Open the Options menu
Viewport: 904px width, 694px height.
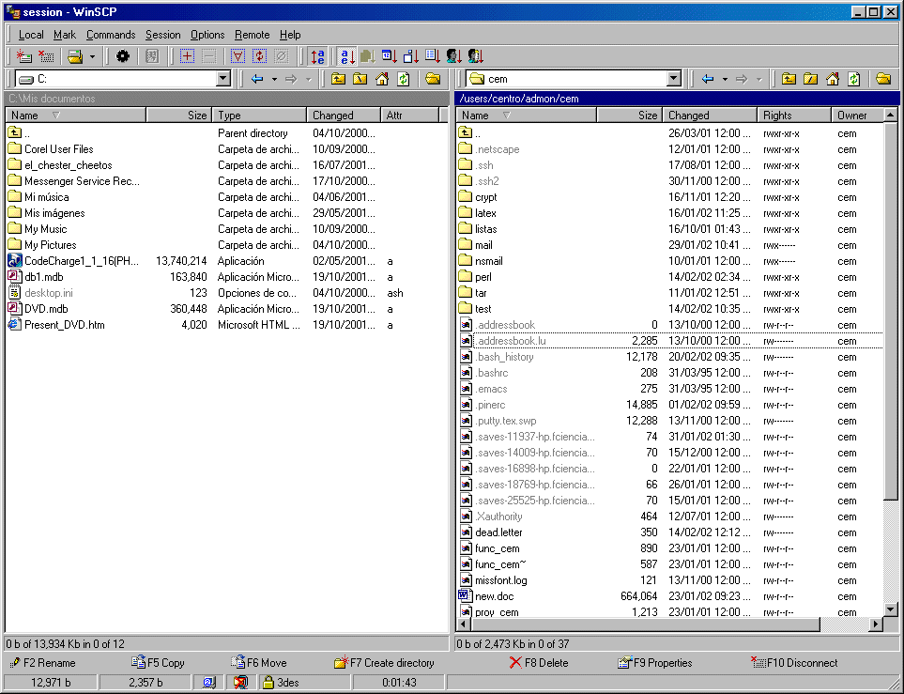point(207,35)
